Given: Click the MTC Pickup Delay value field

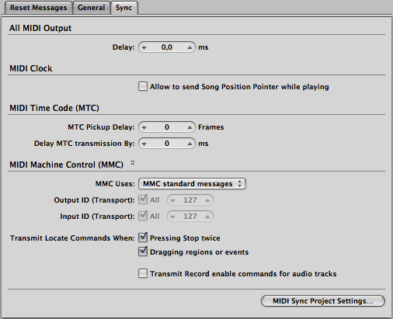Looking at the screenshot, I should (x=167, y=127).
